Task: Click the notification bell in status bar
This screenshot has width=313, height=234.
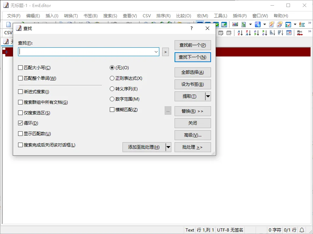Action: pyautogui.click(x=302, y=230)
